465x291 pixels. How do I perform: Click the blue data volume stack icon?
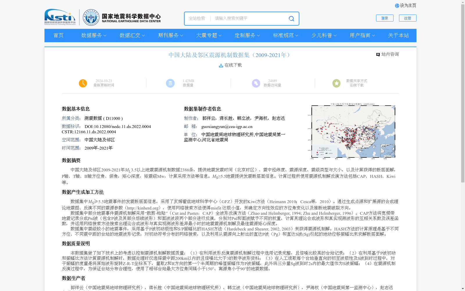pos(170,83)
